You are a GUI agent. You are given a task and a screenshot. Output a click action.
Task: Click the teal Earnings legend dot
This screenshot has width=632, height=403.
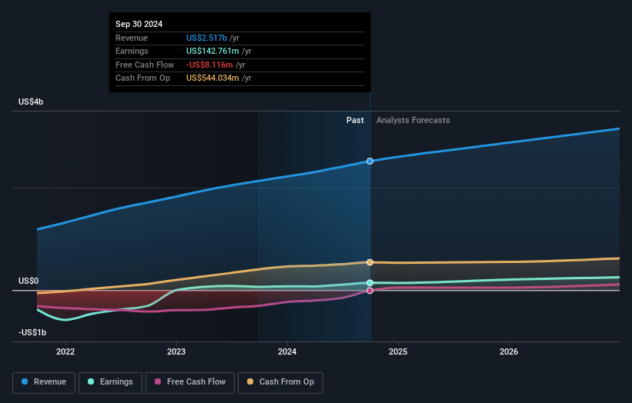pos(91,381)
